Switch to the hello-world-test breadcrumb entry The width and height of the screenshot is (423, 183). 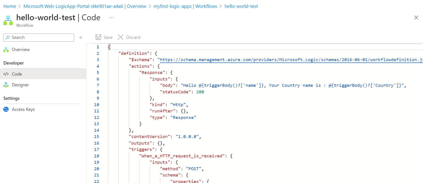click(241, 6)
